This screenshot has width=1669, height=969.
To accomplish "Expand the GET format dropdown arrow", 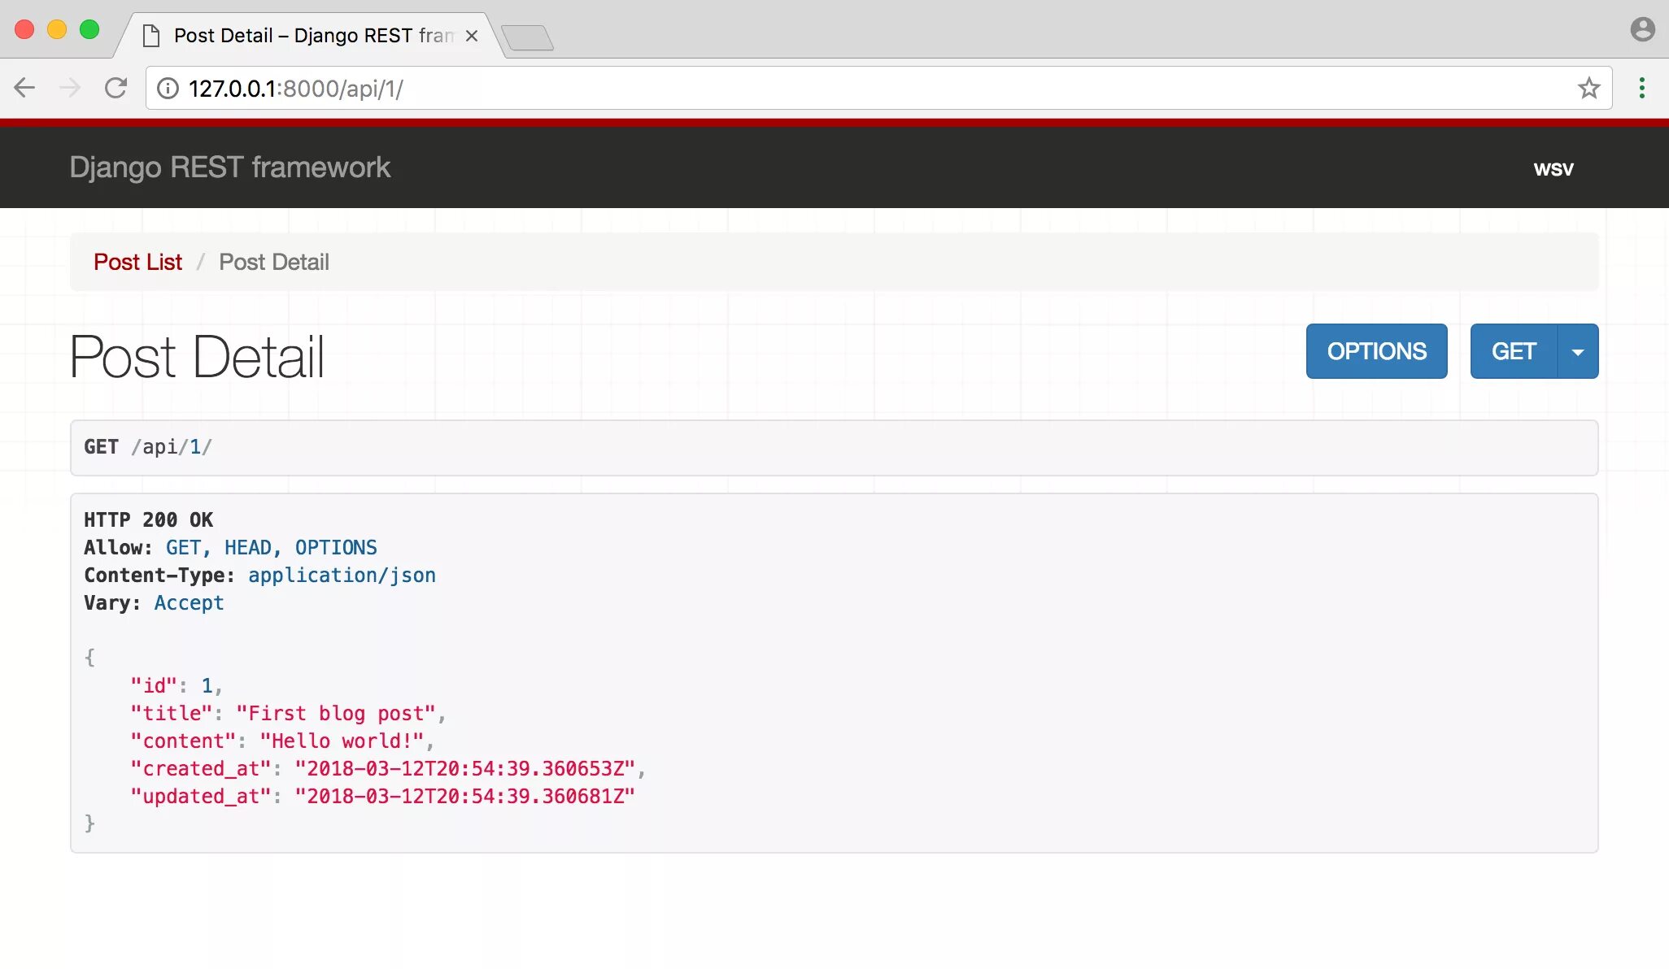I will pos(1578,352).
